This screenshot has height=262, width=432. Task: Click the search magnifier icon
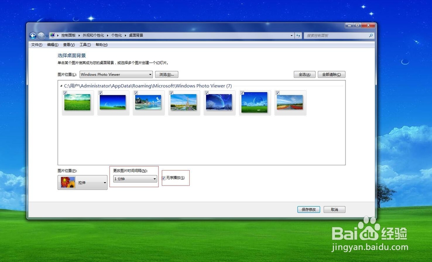point(371,35)
